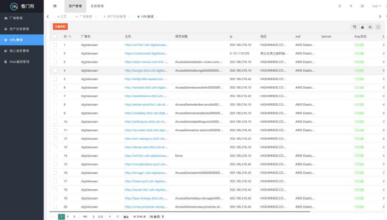Click the page number input field

pos(110,217)
